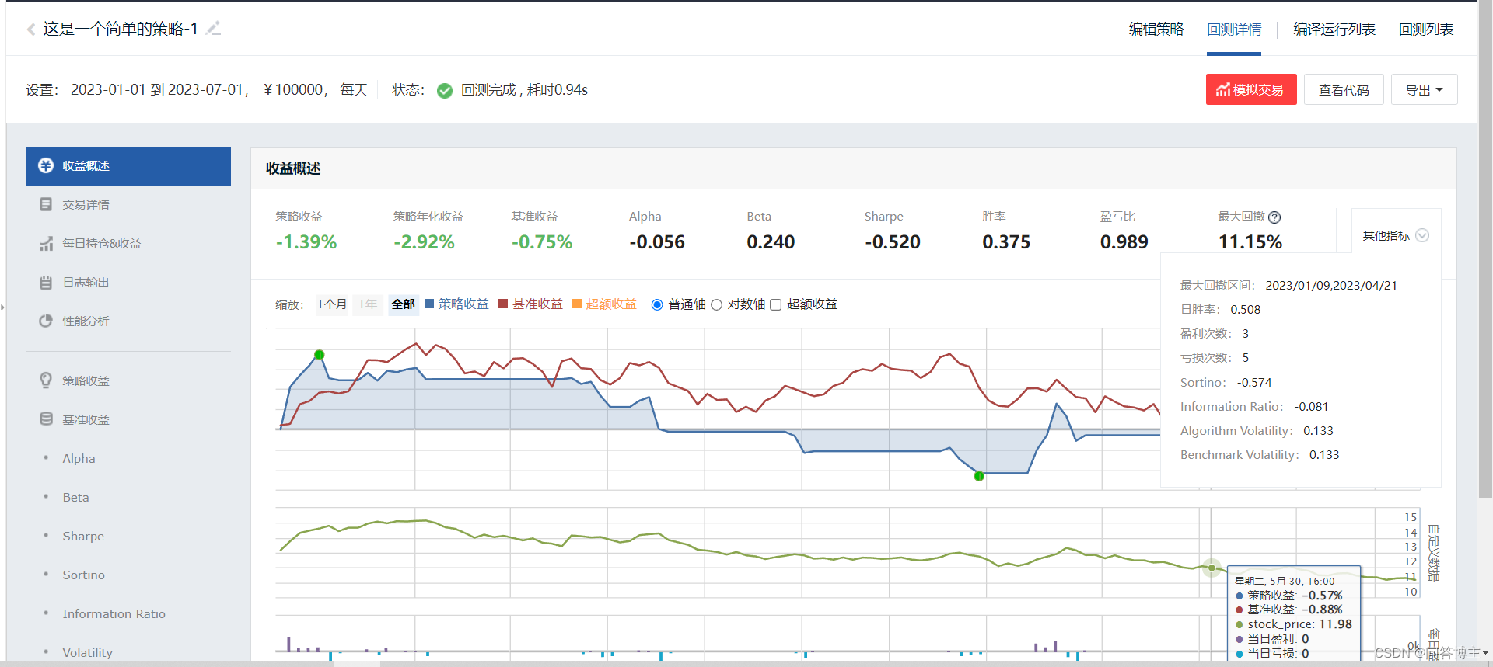Toggle the red 基准收益 legend series

(530, 304)
